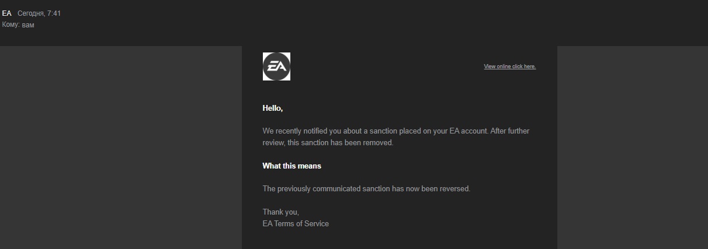Open the 'View online click here' link

pyautogui.click(x=509, y=66)
